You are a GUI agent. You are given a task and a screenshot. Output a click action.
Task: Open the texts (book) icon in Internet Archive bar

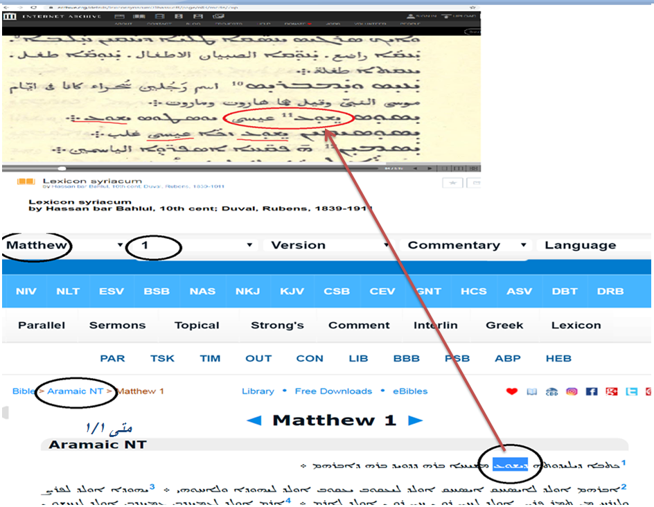[139, 16]
